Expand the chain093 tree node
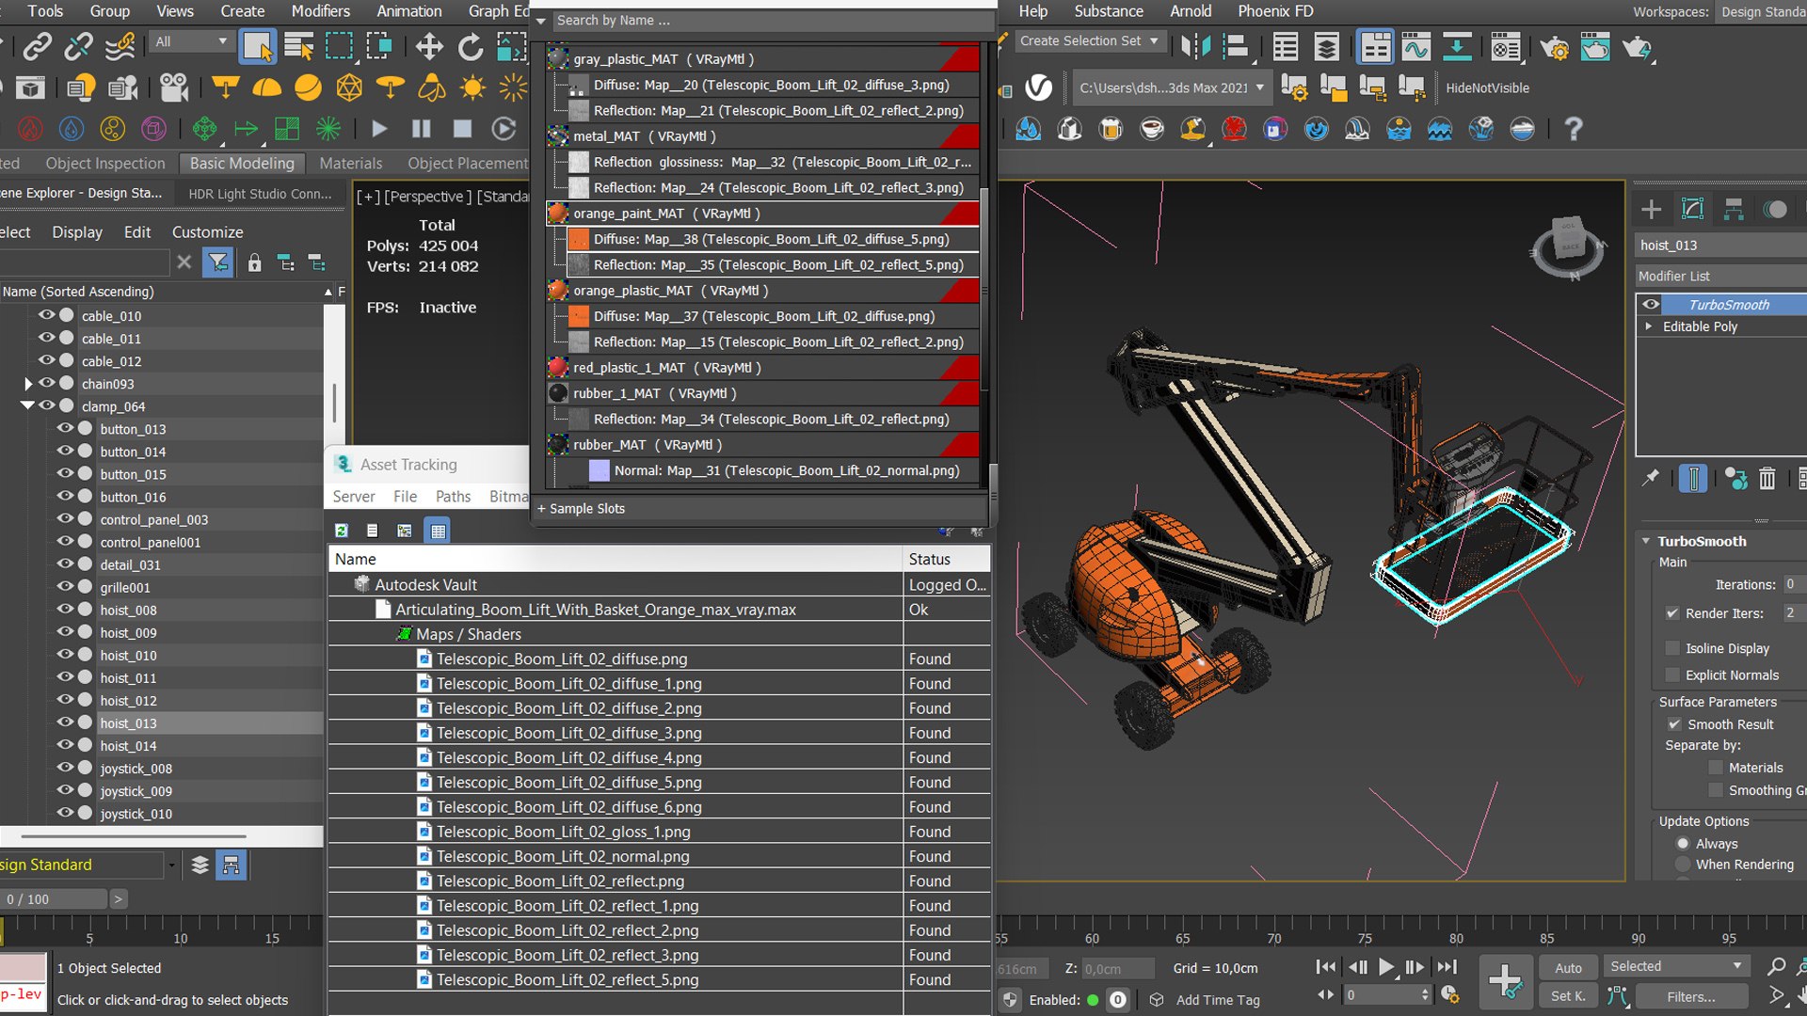 click(27, 384)
